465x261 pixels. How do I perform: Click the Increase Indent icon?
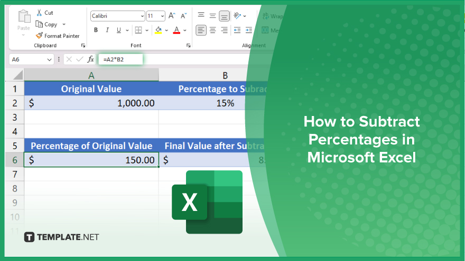coord(248,30)
